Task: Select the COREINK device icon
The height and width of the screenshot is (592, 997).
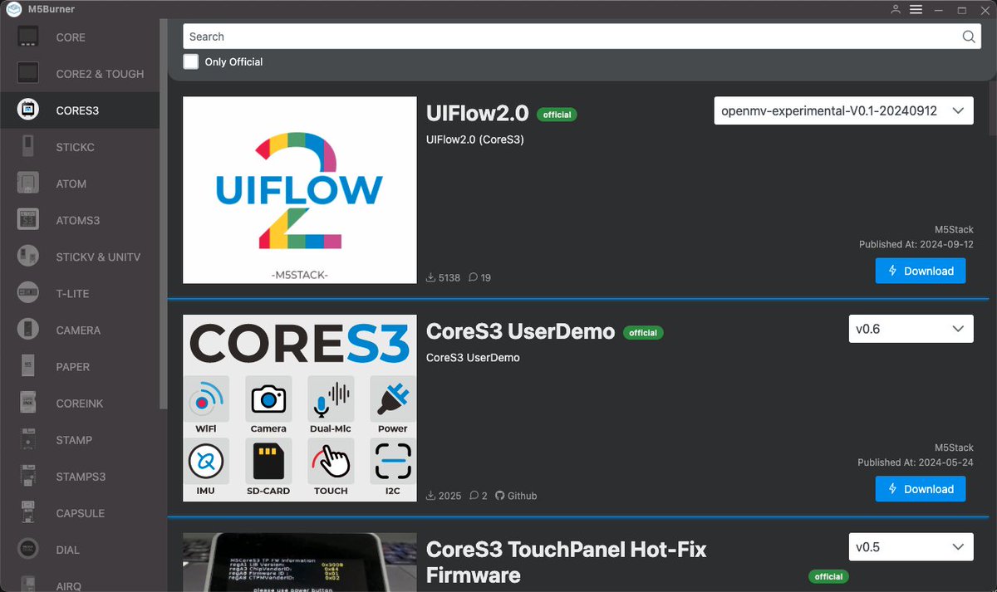Action: (x=28, y=403)
